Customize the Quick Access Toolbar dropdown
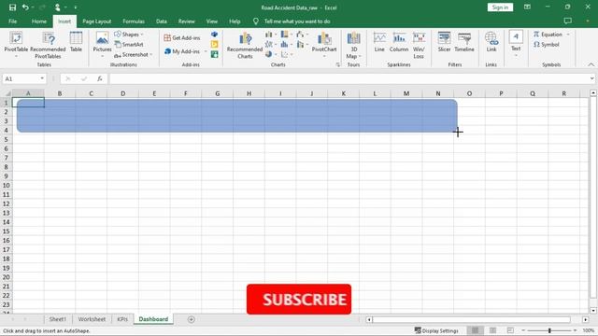 [76, 7]
